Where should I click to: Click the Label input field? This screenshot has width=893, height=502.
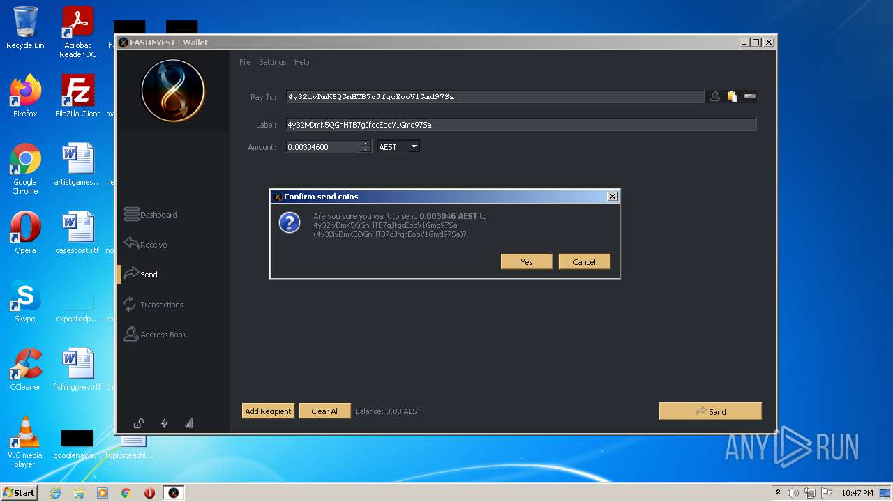[x=521, y=125]
